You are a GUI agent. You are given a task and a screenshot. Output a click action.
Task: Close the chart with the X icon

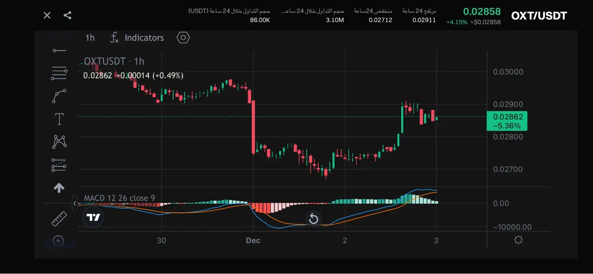pyautogui.click(x=47, y=15)
